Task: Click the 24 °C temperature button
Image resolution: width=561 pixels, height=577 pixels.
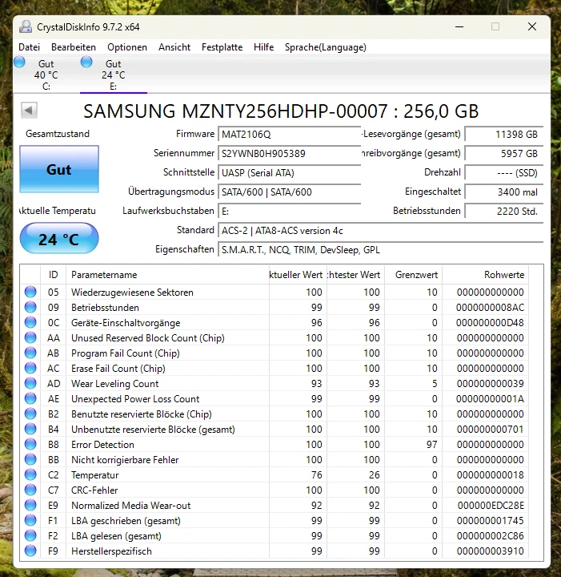Action: [x=59, y=239]
